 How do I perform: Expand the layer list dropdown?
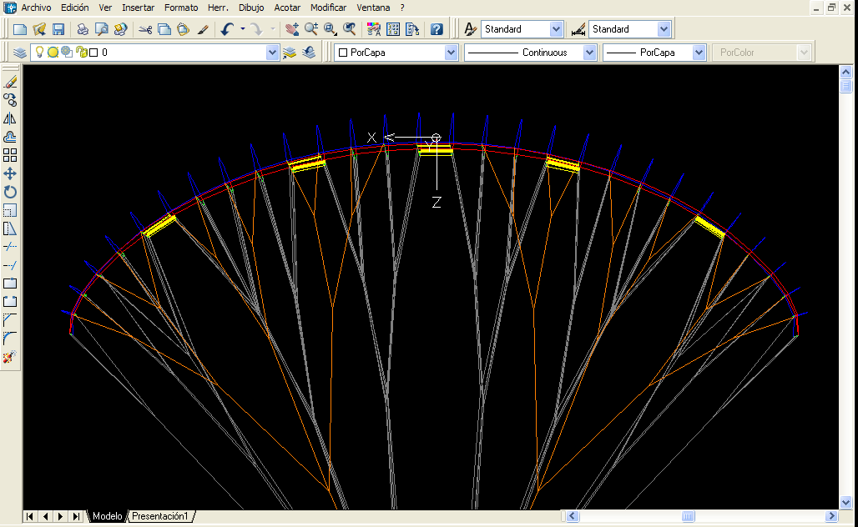[x=272, y=53]
